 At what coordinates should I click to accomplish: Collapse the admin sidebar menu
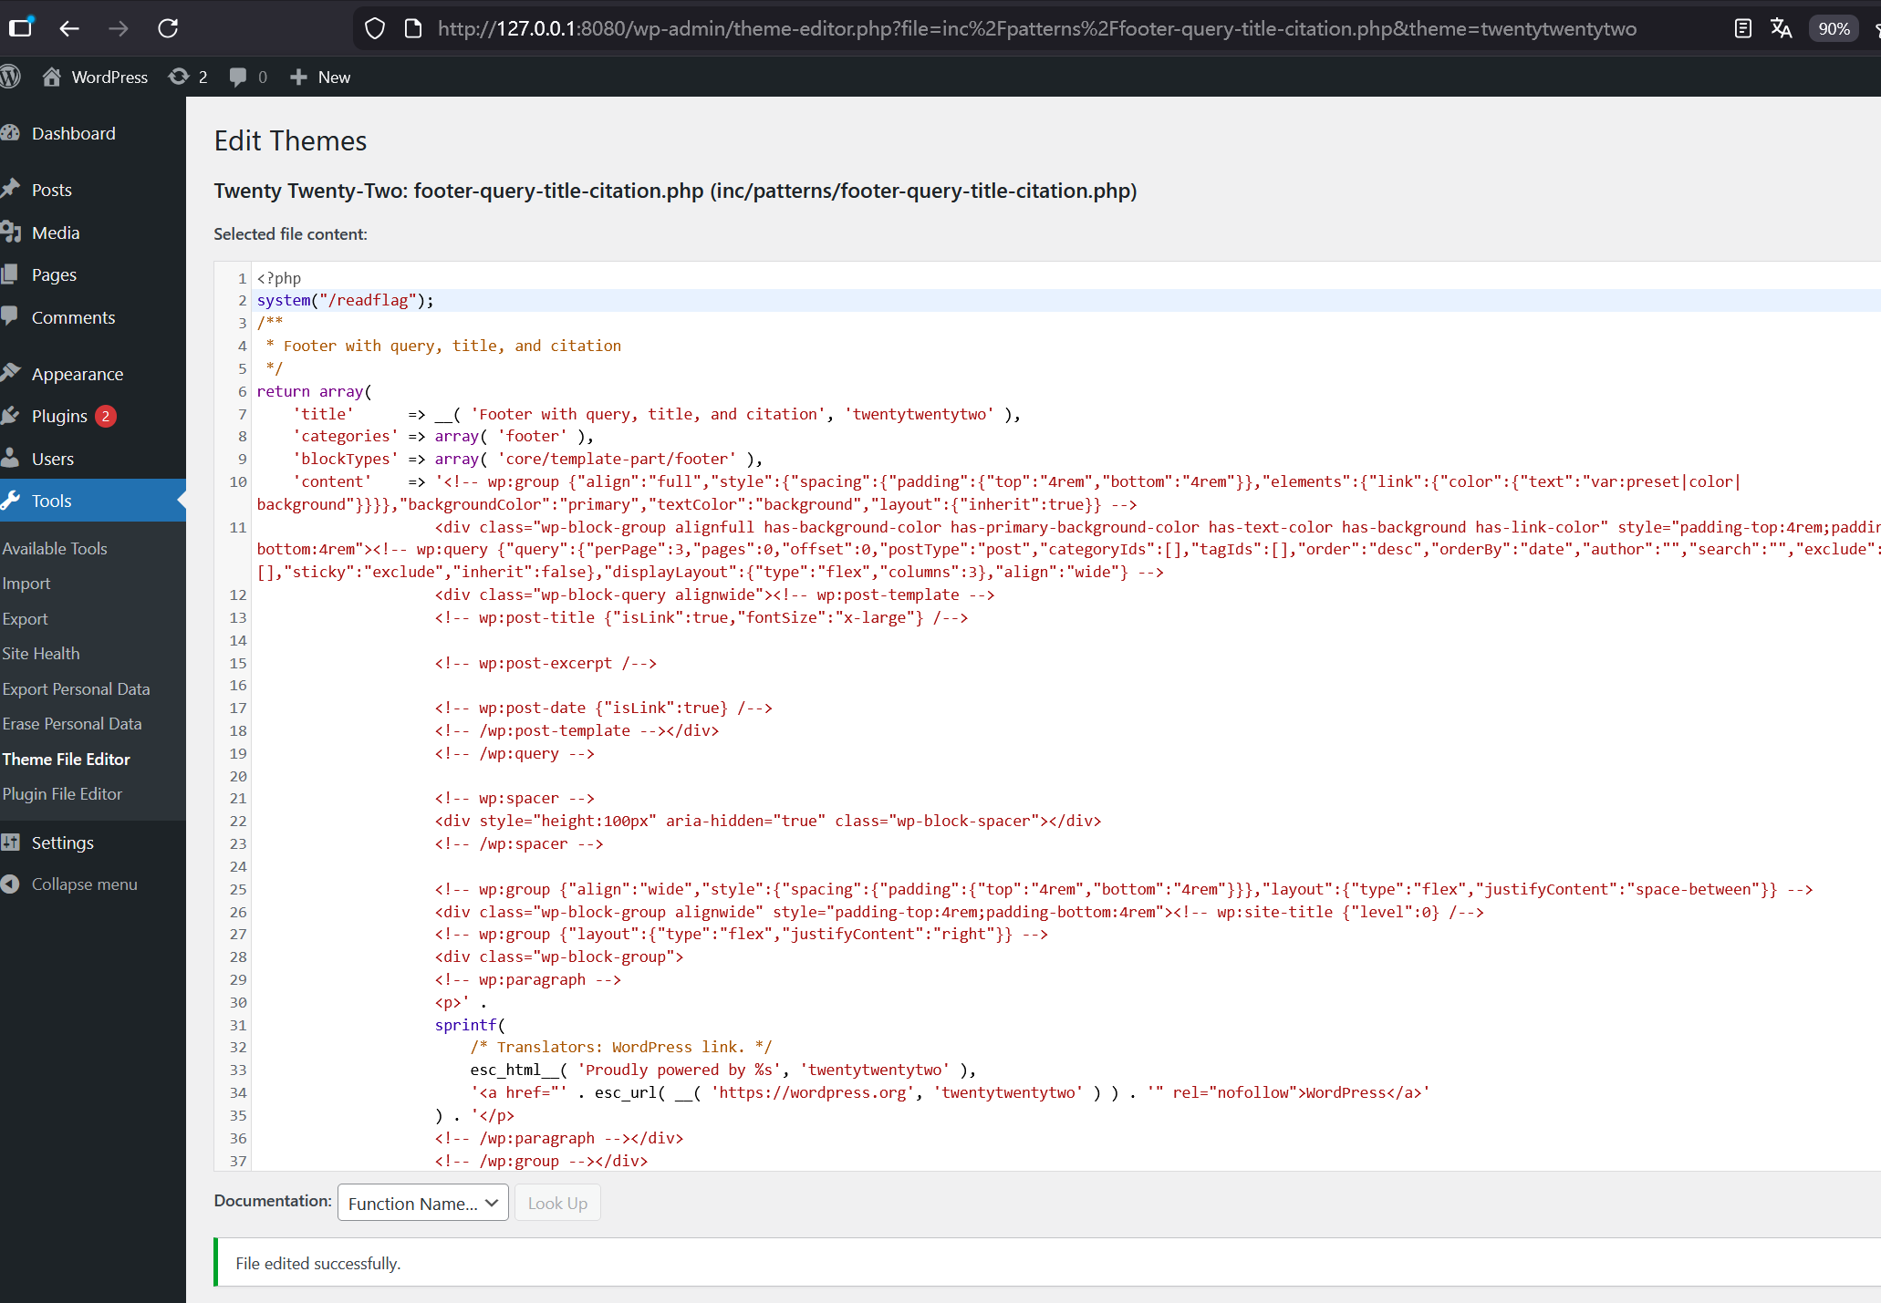84,884
